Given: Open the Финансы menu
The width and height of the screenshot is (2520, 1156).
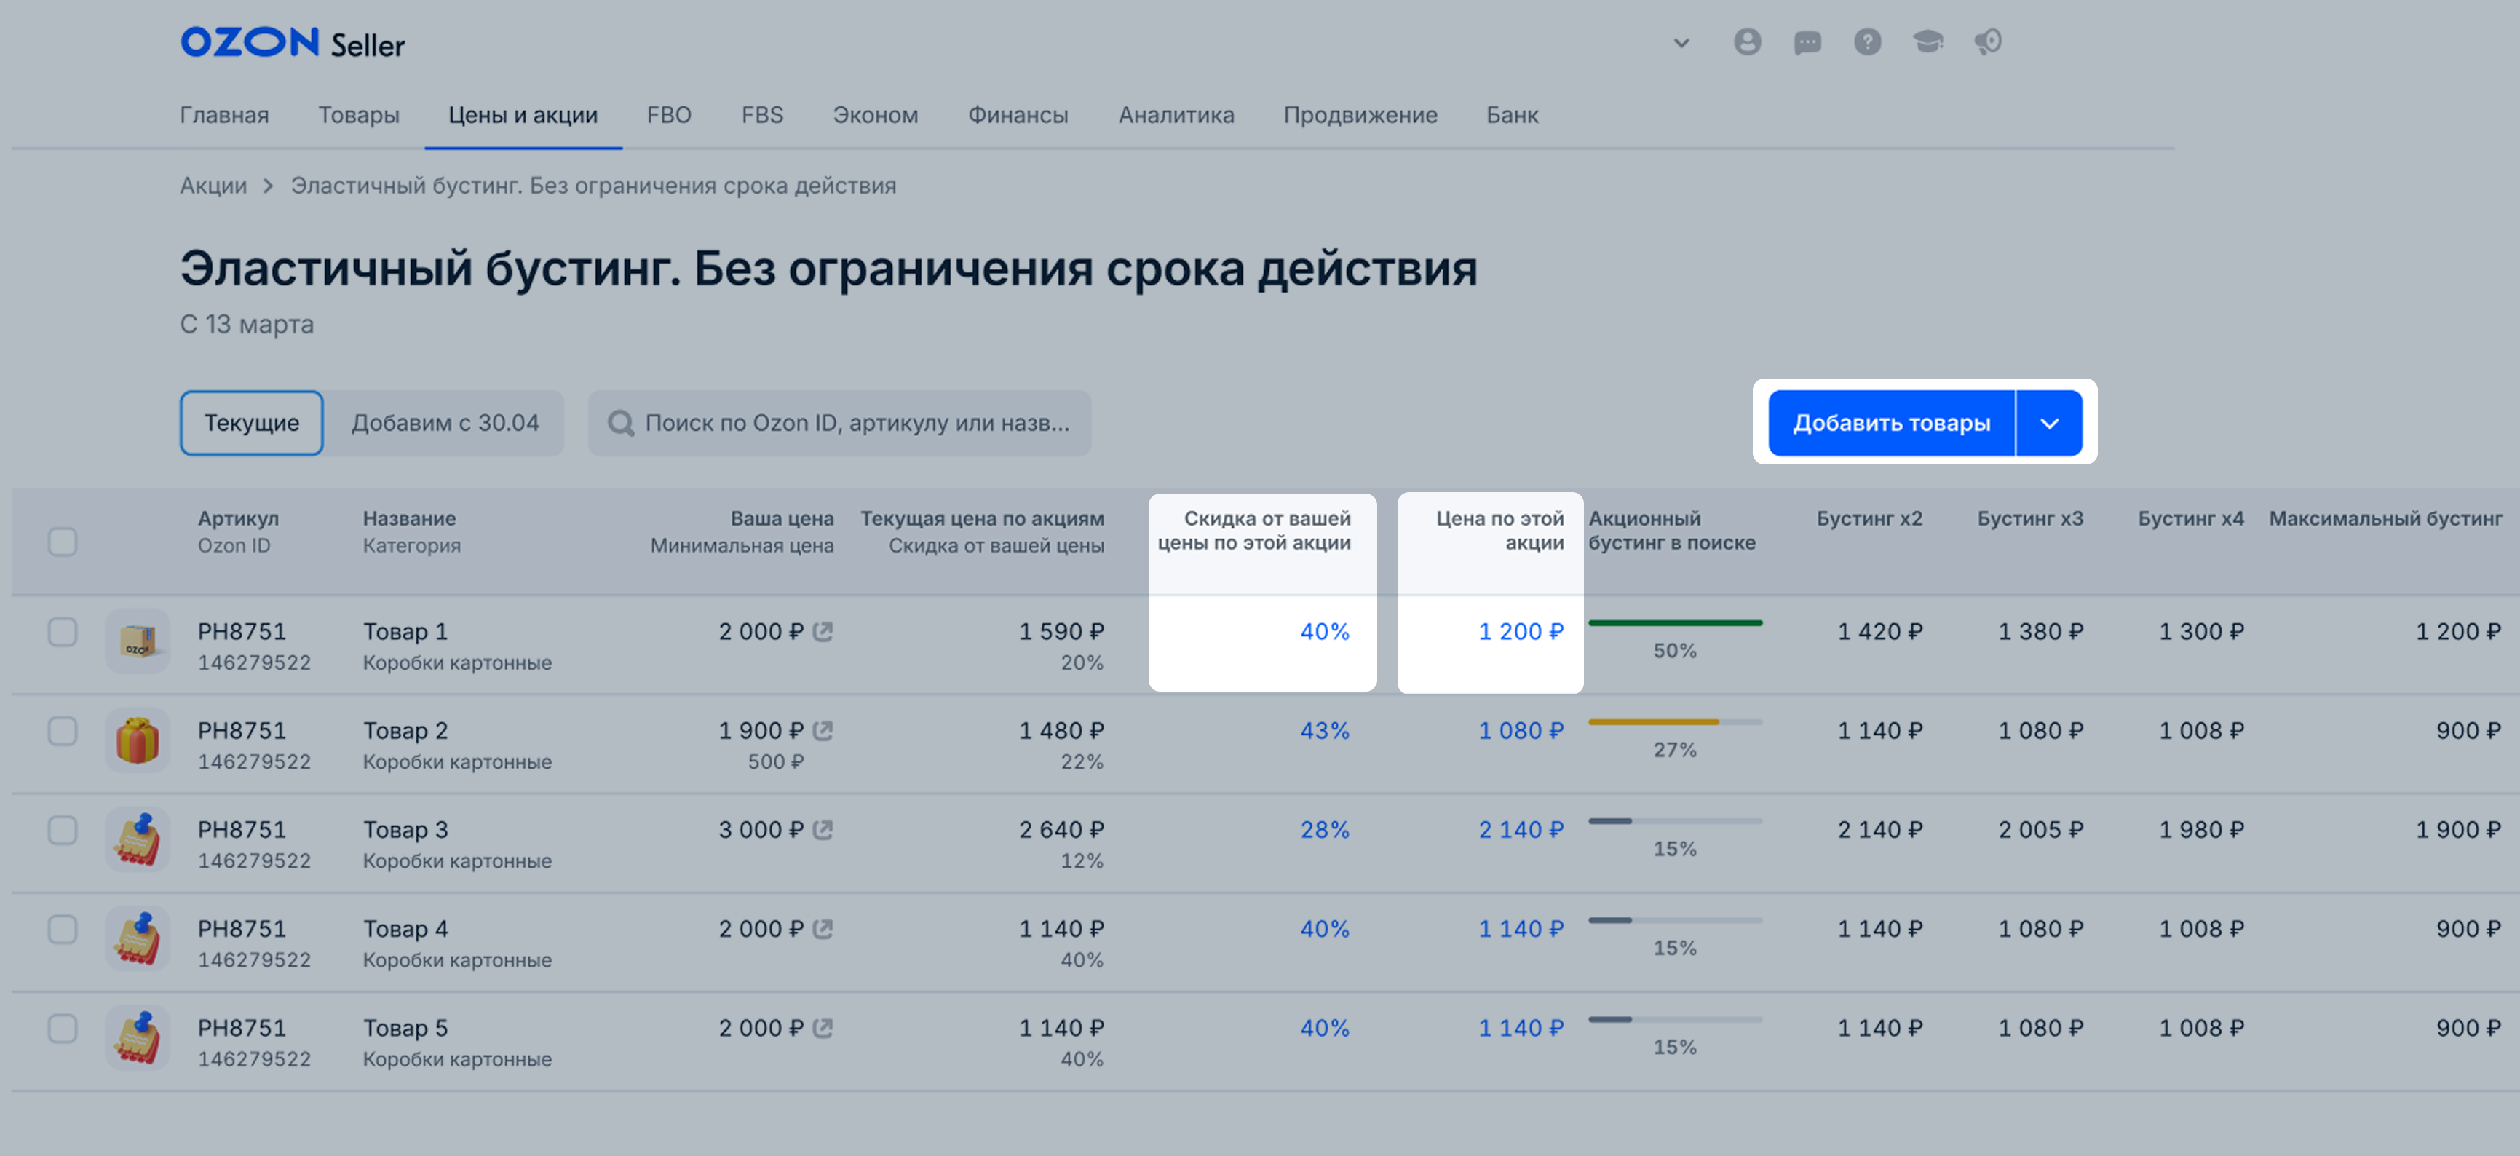Looking at the screenshot, I should 1018,116.
